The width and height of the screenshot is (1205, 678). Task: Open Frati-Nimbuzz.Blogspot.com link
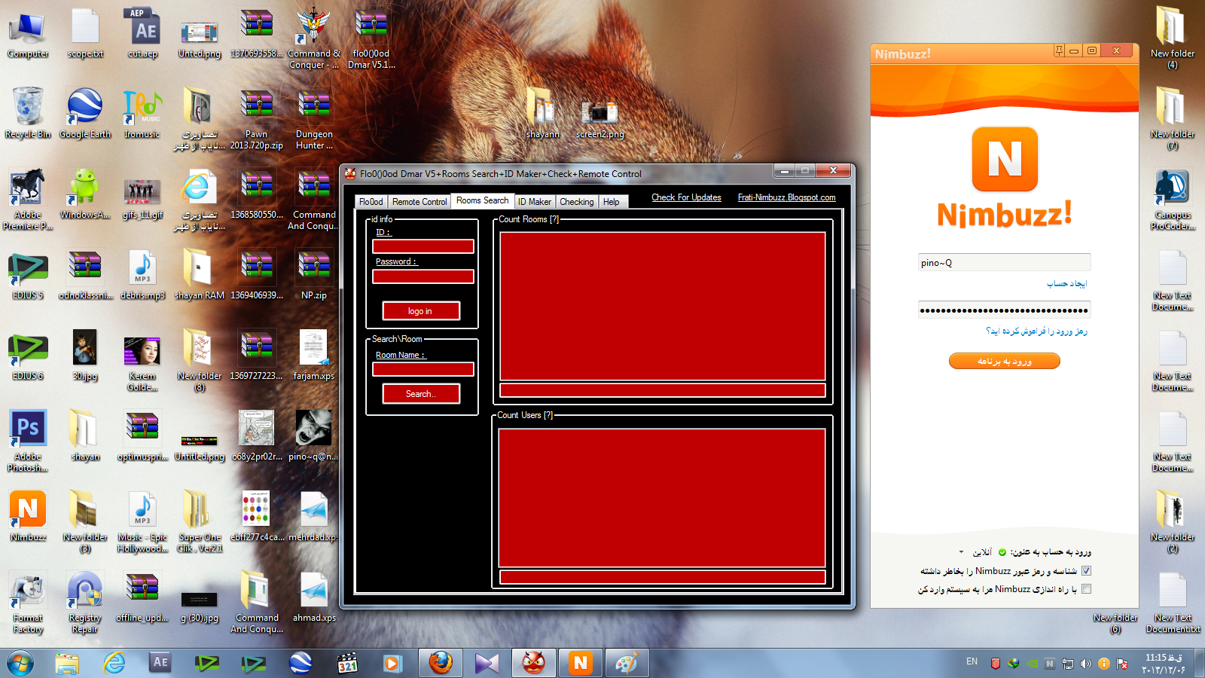787,197
